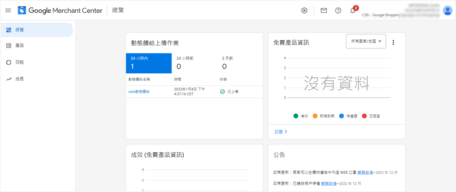Image resolution: width=456 pixels, height=192 pixels.
Task: Click the orange 即將到期 legend dot
Action: coord(315,116)
